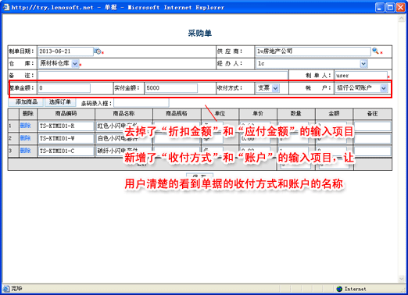Delete row 3 item TS-KTMI01-C
This screenshot has width=408, height=295.
[25, 151]
